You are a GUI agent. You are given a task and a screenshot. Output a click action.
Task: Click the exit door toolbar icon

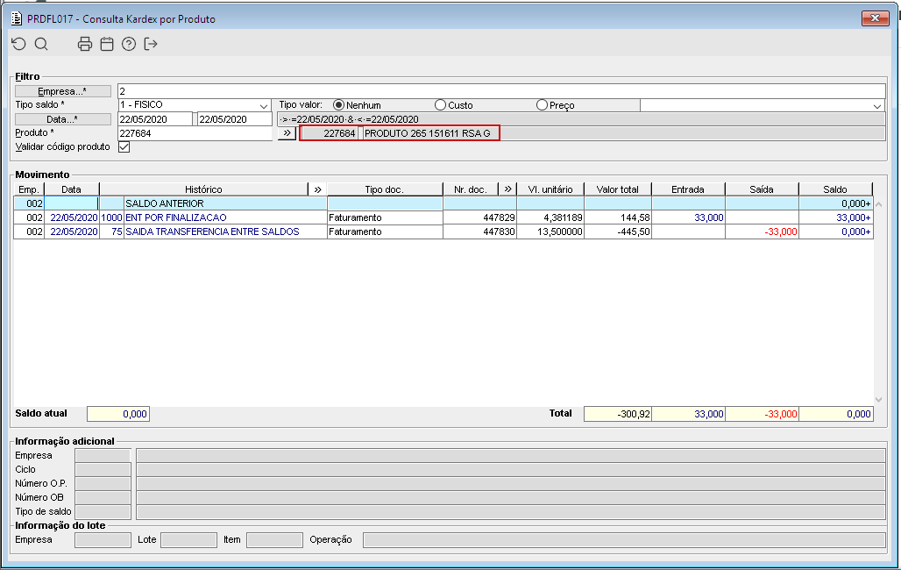point(151,45)
